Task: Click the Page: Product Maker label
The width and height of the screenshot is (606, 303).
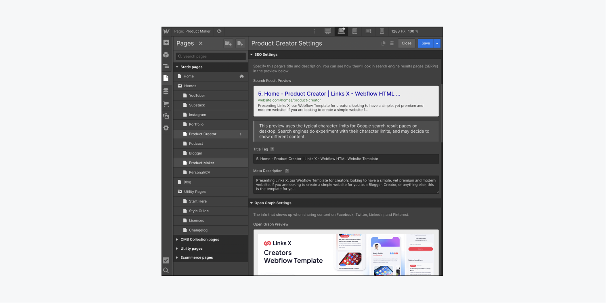Action: [x=192, y=31]
